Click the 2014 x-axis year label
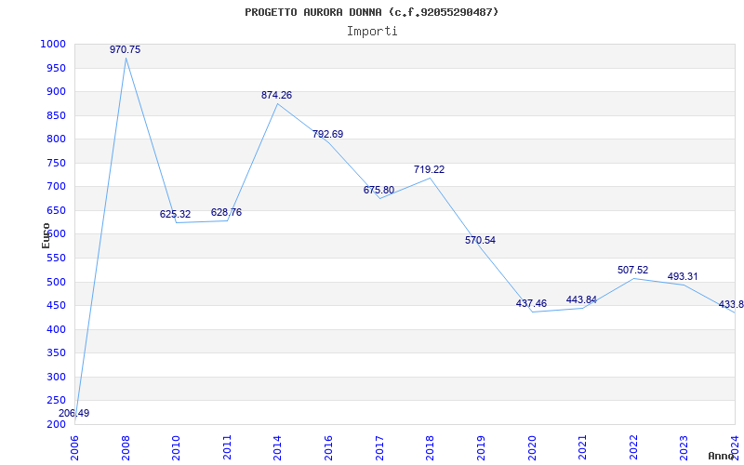 pyautogui.click(x=277, y=447)
